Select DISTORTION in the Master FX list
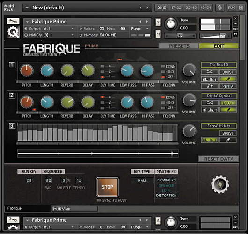Viewport: 248px width, 234px height. tap(166, 196)
